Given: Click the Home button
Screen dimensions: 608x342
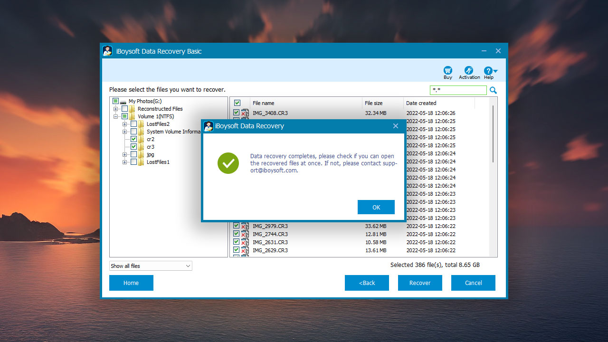Looking at the screenshot, I should tap(131, 283).
